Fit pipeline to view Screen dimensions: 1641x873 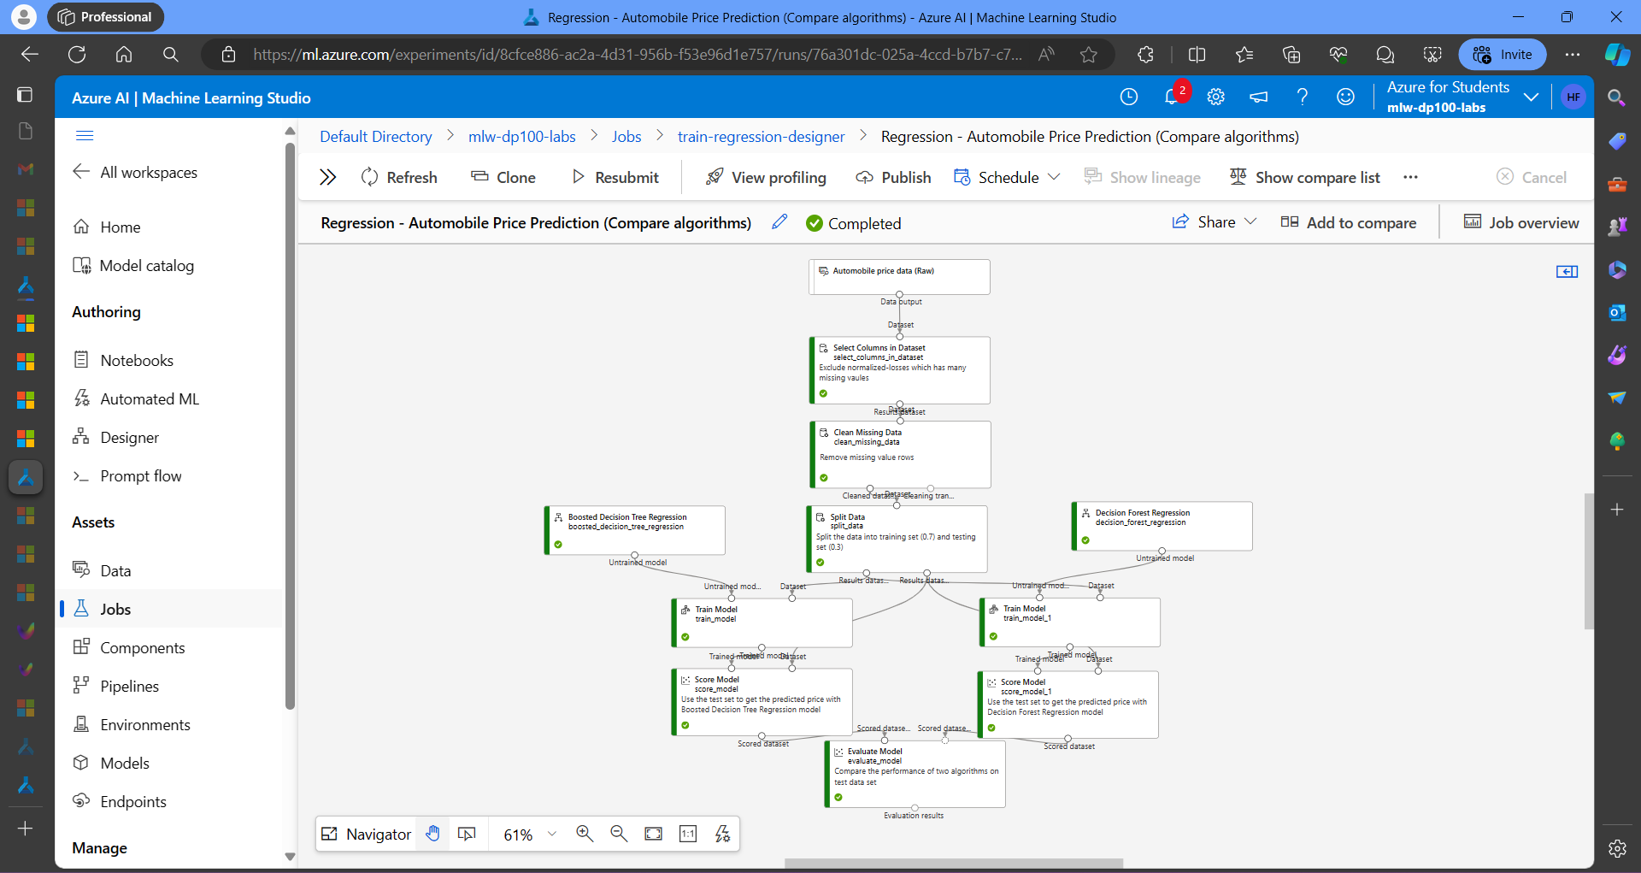[x=654, y=834]
